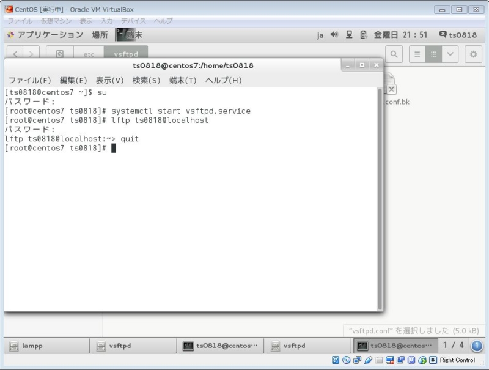Screen dimensions: 489x370
Task: Click the clipboard-like panel icon beside the clock
Action: click(x=363, y=35)
